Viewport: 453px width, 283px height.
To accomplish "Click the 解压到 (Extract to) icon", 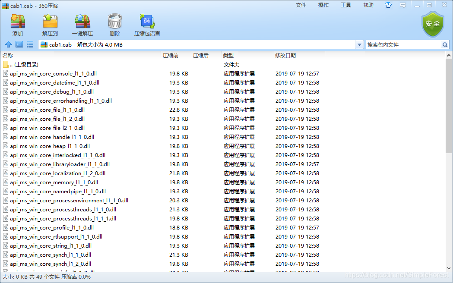I will [x=50, y=22].
